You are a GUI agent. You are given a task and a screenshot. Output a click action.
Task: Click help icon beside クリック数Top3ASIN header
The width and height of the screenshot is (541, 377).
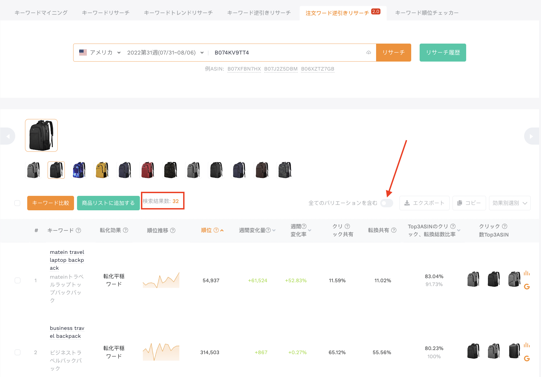tap(505, 226)
